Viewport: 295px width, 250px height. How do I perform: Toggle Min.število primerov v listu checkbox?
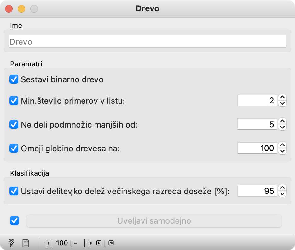[x=14, y=101]
